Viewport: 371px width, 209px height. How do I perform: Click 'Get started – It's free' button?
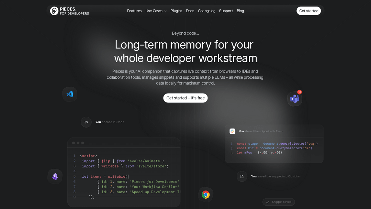click(x=185, y=98)
